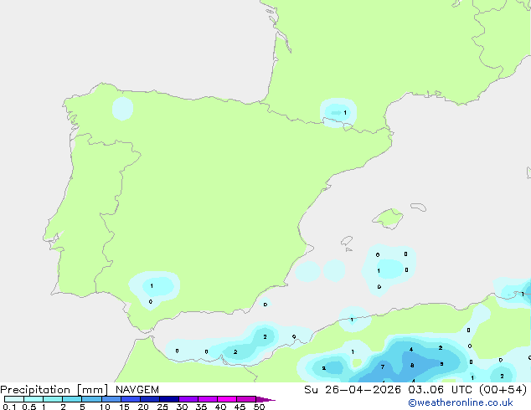Click the date "Su 26-04-2026"
Screen dimensions: 531x410
(x=353, y=390)
